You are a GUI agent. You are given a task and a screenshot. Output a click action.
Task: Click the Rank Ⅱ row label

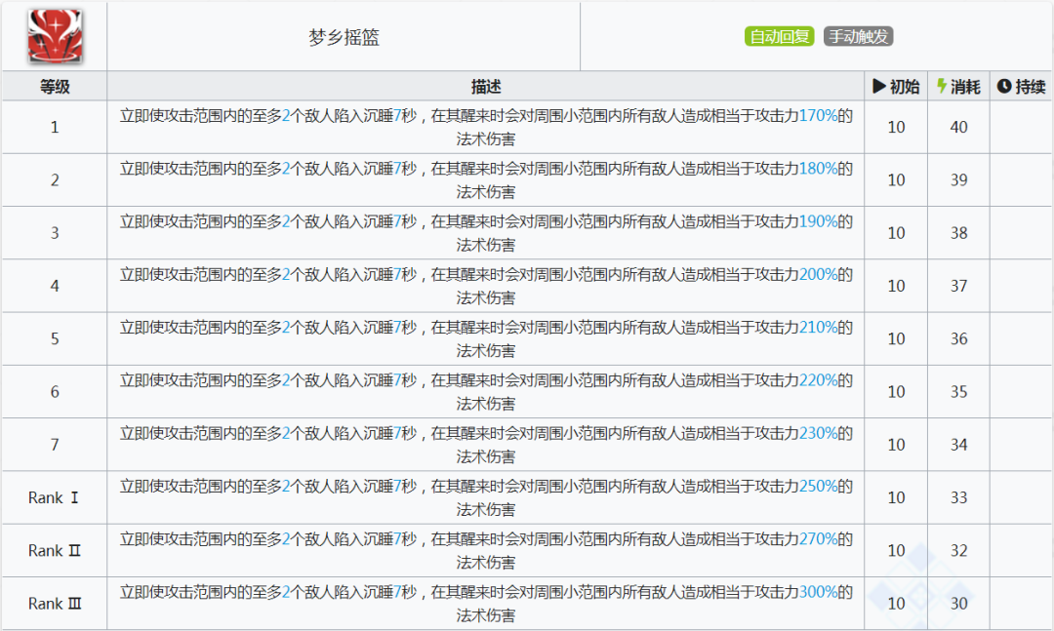click(55, 551)
